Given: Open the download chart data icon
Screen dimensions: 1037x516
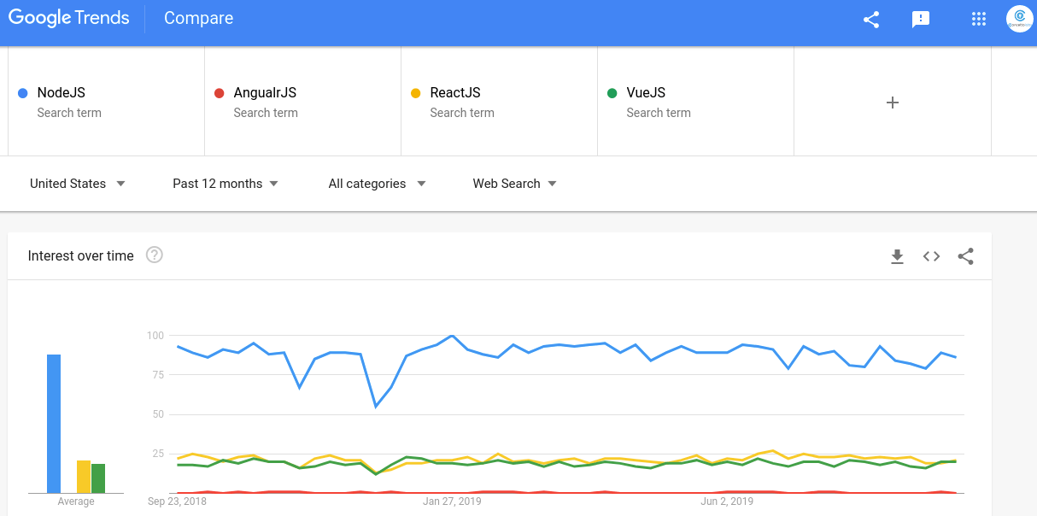Looking at the screenshot, I should pos(897,255).
